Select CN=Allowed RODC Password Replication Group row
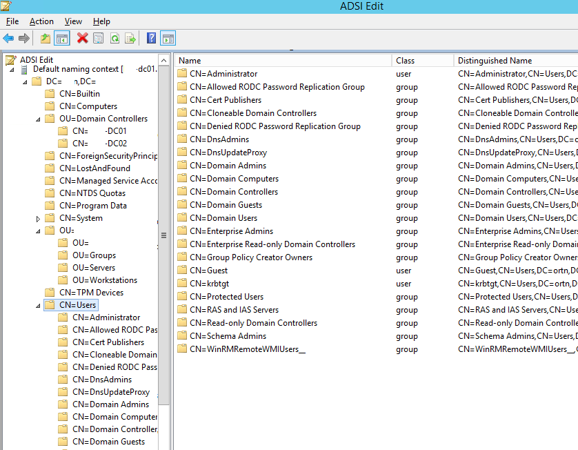 (277, 87)
